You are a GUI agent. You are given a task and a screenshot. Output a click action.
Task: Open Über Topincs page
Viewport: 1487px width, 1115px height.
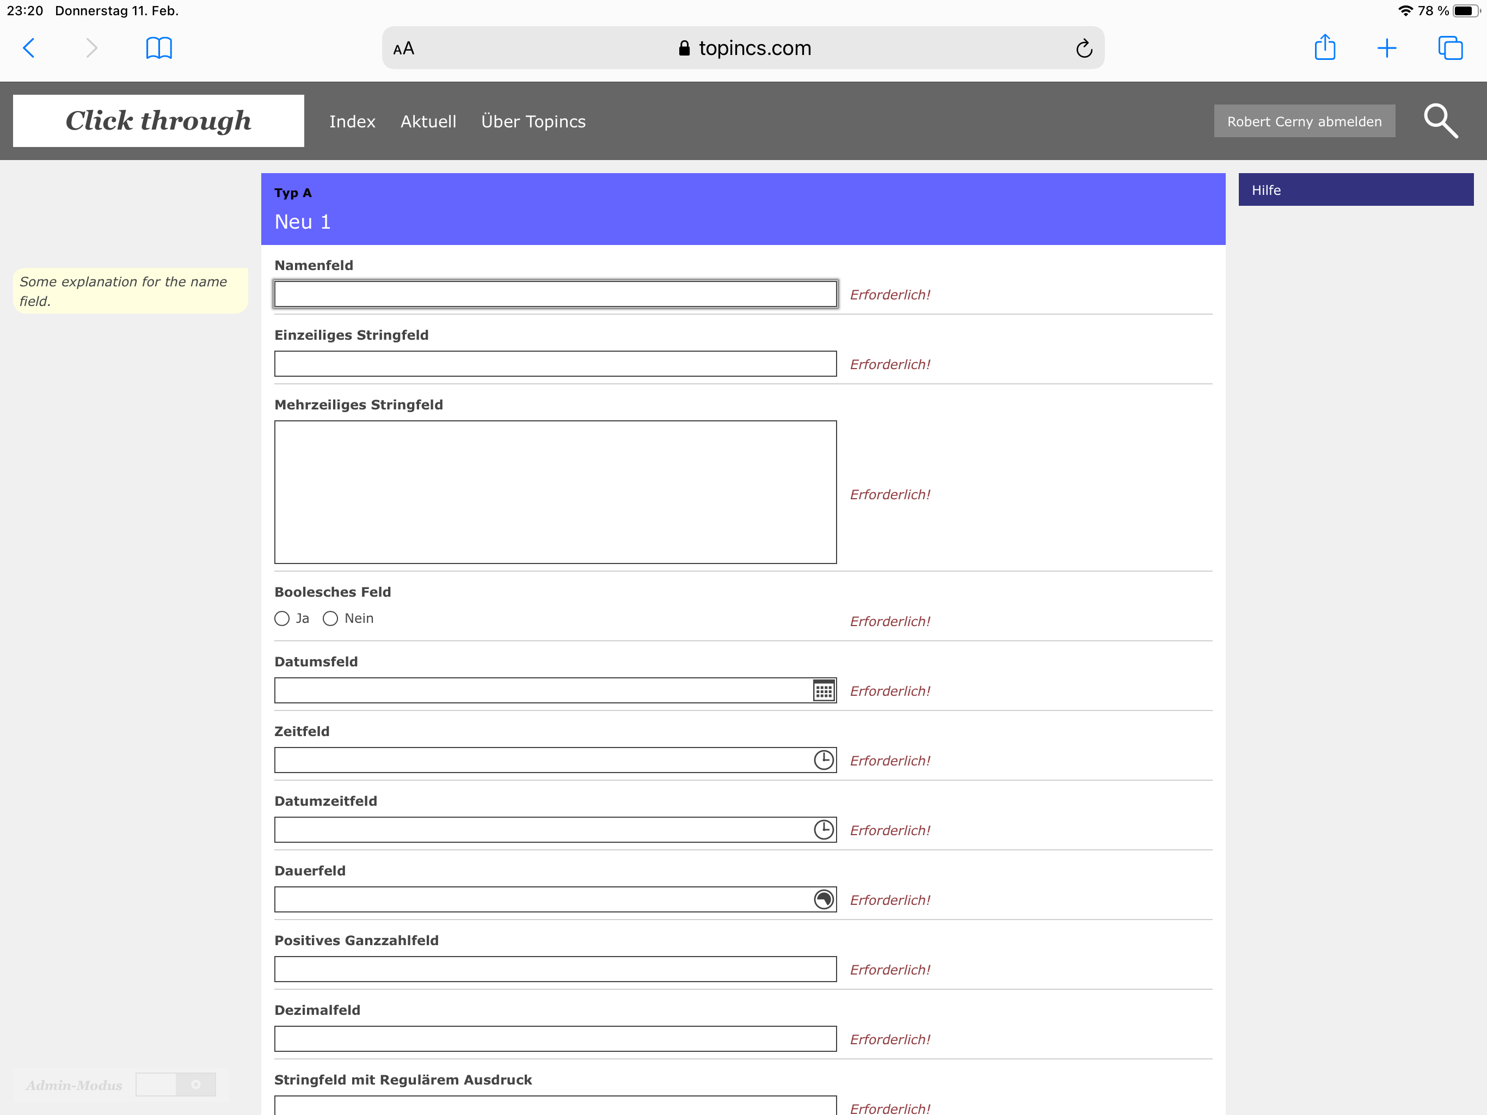click(533, 122)
